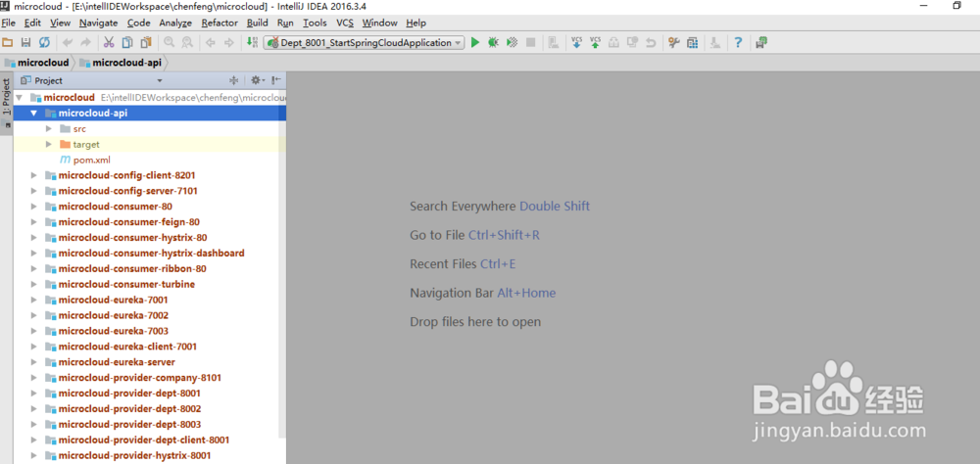
Task: Click VCS Commit Changes icon
Action: click(596, 42)
